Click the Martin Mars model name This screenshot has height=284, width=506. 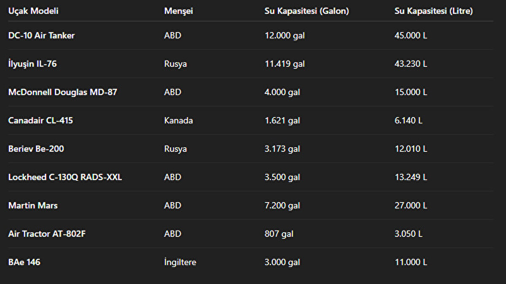click(33, 206)
